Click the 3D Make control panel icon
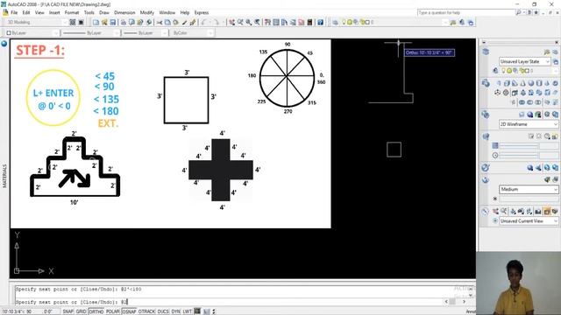Screen dimensions: 561x315 coord(486,83)
